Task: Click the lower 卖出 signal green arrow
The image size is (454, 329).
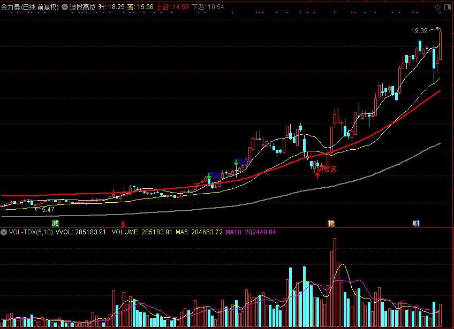Action: pyautogui.click(x=209, y=176)
